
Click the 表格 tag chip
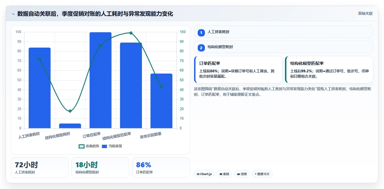click(224, 174)
